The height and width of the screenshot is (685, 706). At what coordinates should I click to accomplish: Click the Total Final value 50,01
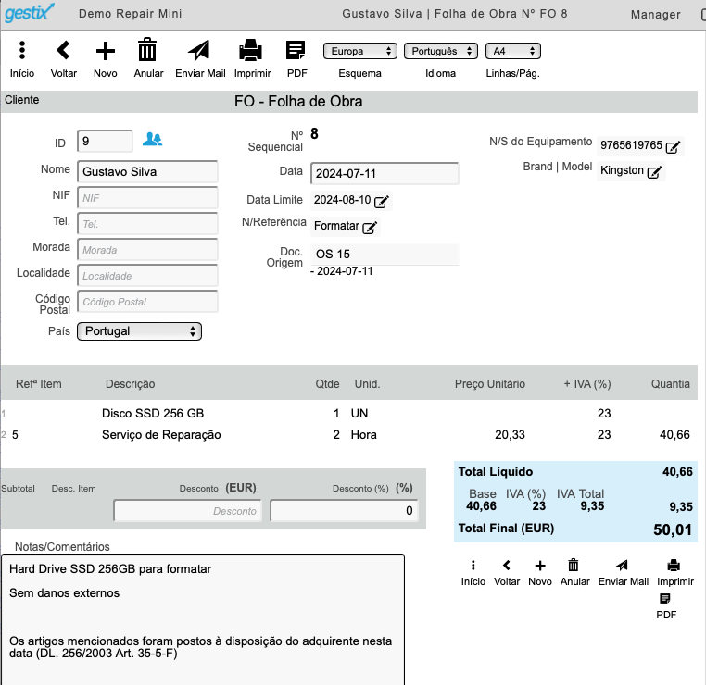[673, 529]
